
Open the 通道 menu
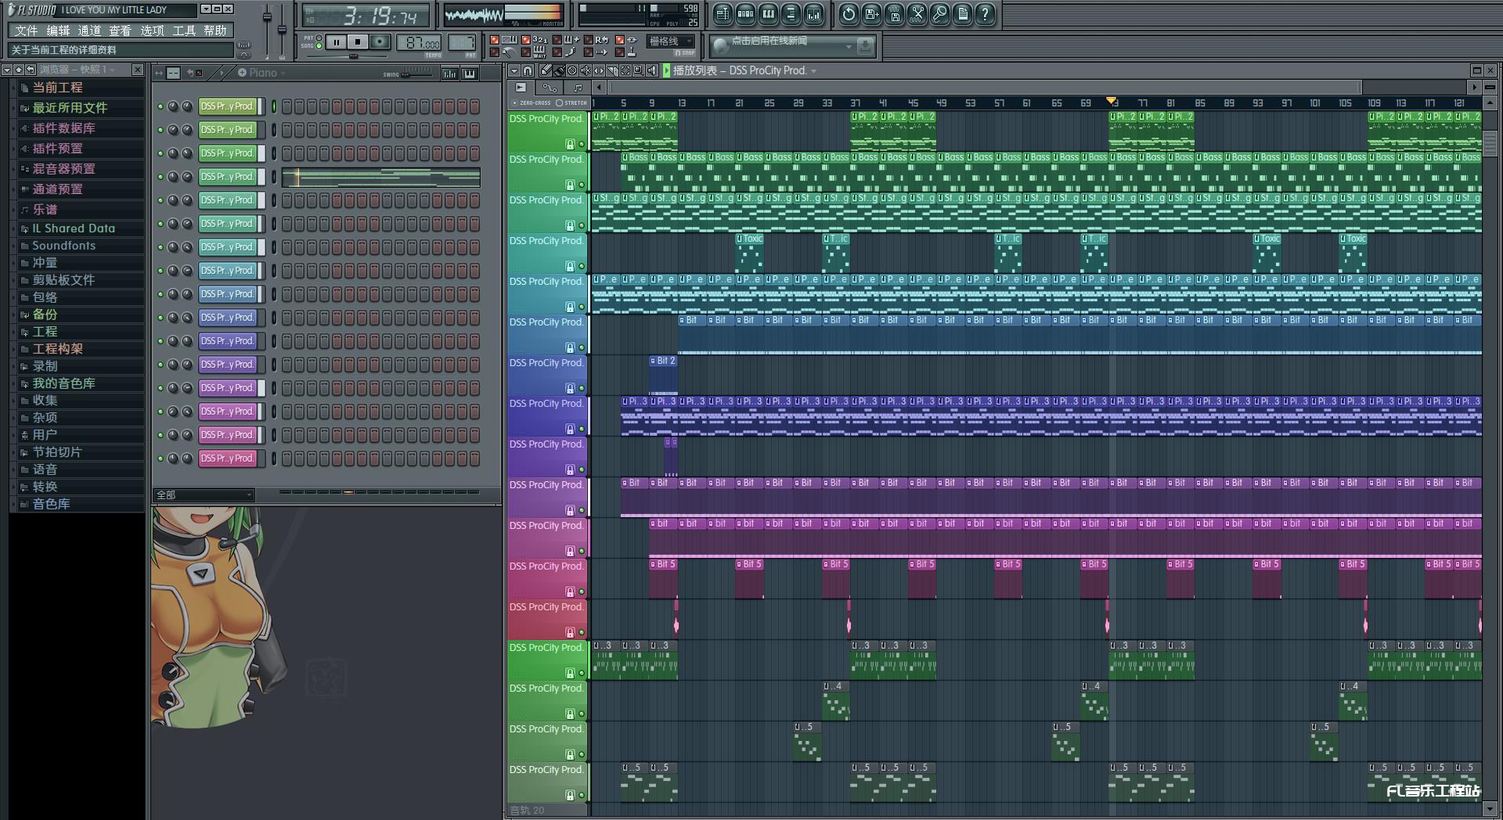89,31
